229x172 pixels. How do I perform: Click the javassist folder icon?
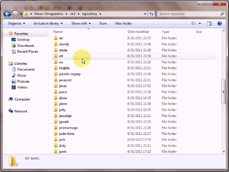pyautogui.click(x=55, y=80)
